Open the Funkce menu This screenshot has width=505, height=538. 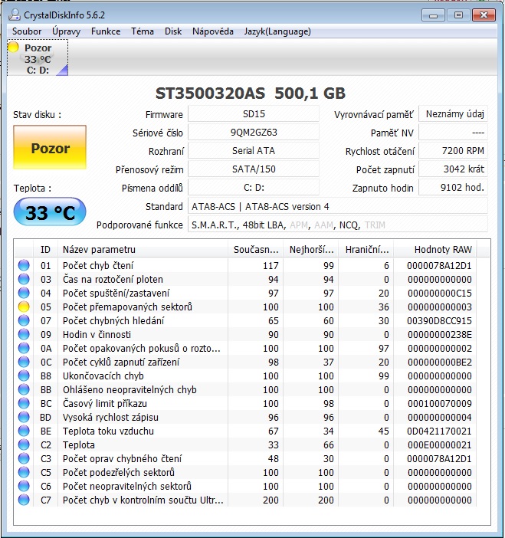point(106,31)
